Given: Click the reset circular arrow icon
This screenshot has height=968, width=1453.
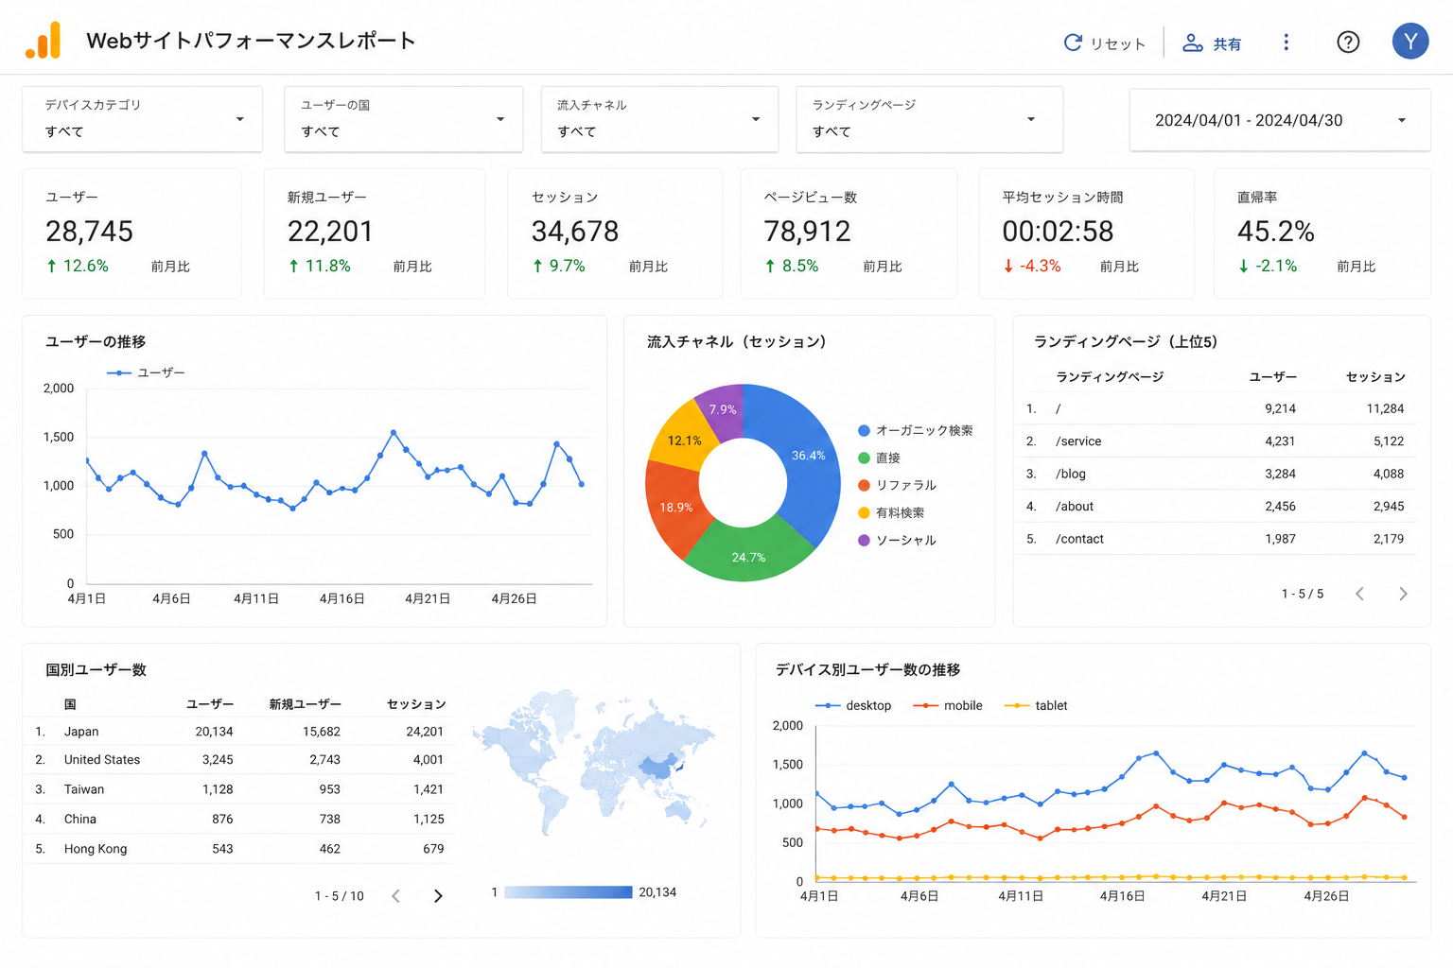Looking at the screenshot, I should (x=1073, y=43).
